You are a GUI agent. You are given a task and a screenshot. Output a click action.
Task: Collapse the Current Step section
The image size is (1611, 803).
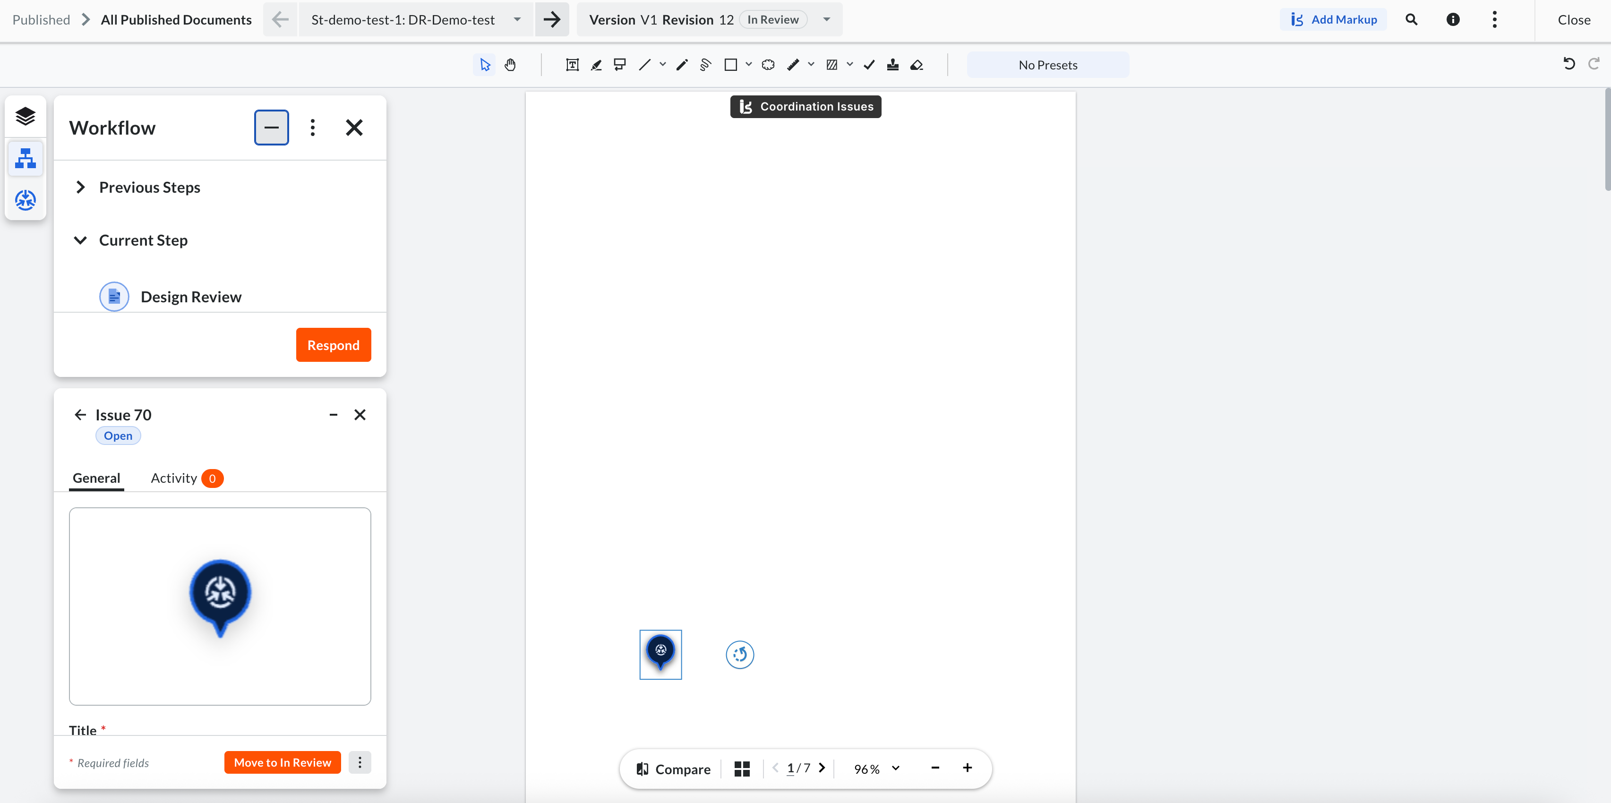pos(80,240)
